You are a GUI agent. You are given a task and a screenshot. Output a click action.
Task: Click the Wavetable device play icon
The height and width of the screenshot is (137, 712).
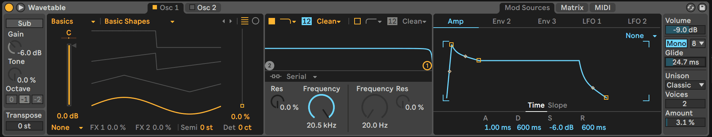point(21,8)
